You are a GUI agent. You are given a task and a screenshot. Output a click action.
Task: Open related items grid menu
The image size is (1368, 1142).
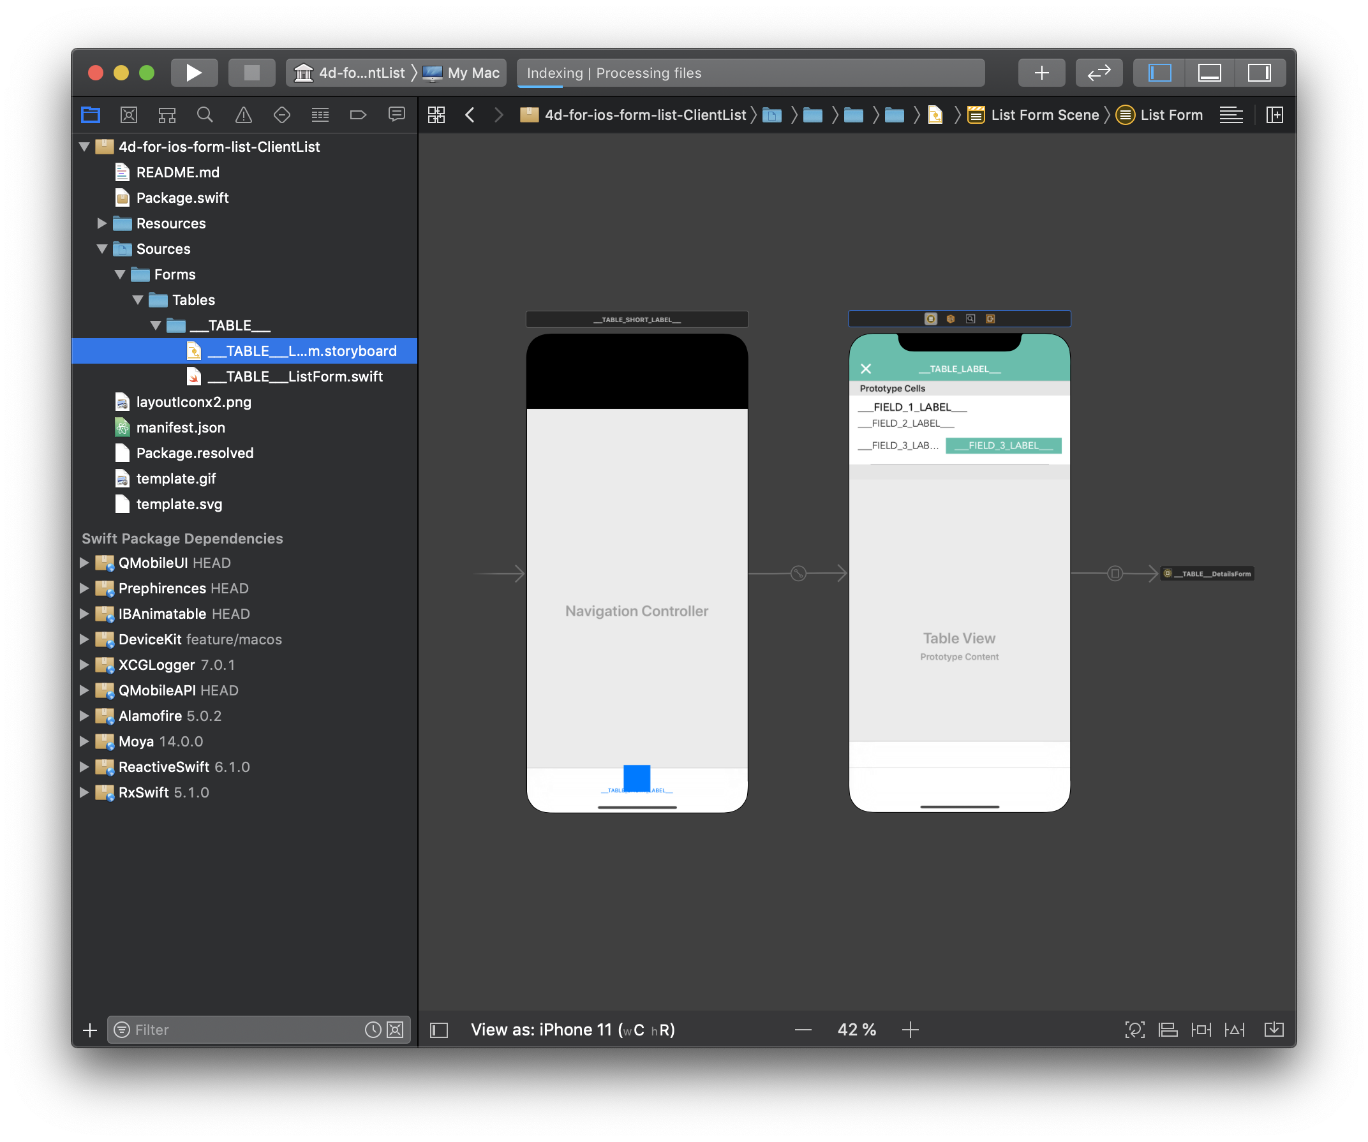point(436,115)
